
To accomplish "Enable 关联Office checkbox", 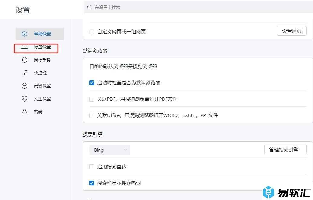I will [92, 115].
